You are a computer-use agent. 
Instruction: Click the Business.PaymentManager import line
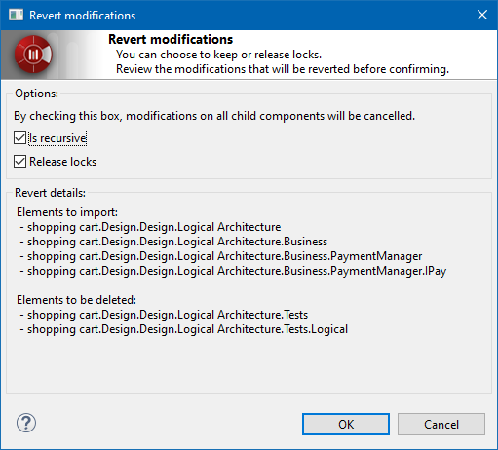pos(221,256)
